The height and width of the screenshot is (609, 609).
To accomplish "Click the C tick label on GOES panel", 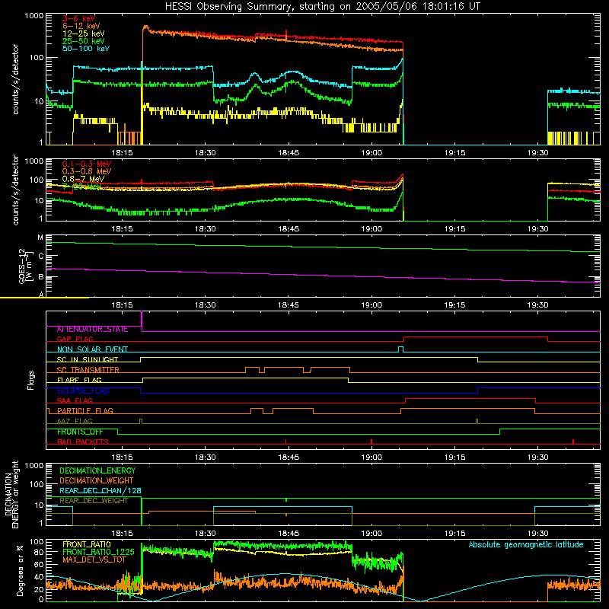I will 41,256.
